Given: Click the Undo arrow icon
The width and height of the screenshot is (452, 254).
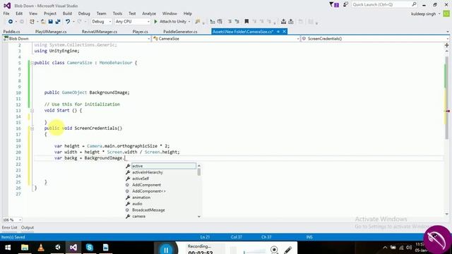Looking at the screenshot, I should pos(68,22).
